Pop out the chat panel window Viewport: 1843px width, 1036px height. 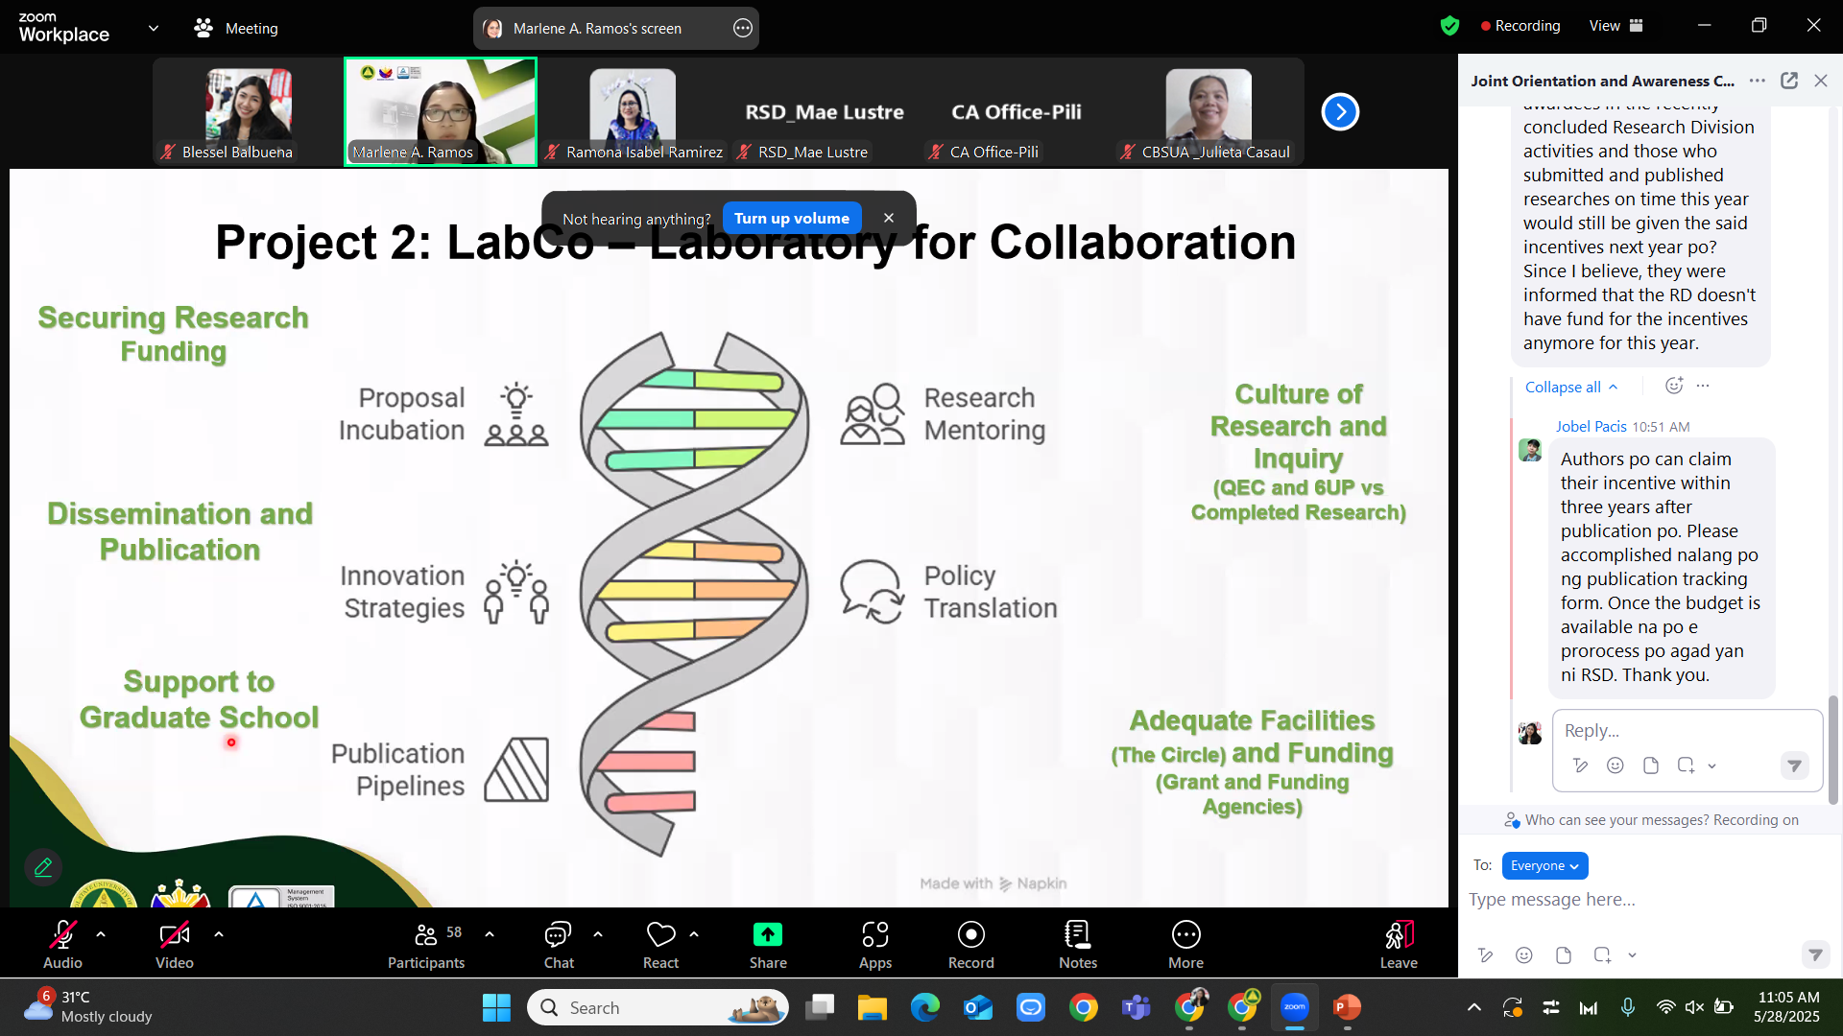[1789, 82]
